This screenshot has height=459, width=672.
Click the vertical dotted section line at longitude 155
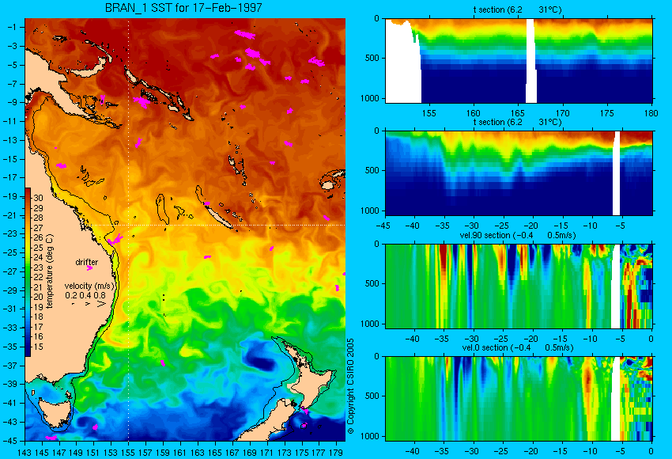(x=129, y=229)
